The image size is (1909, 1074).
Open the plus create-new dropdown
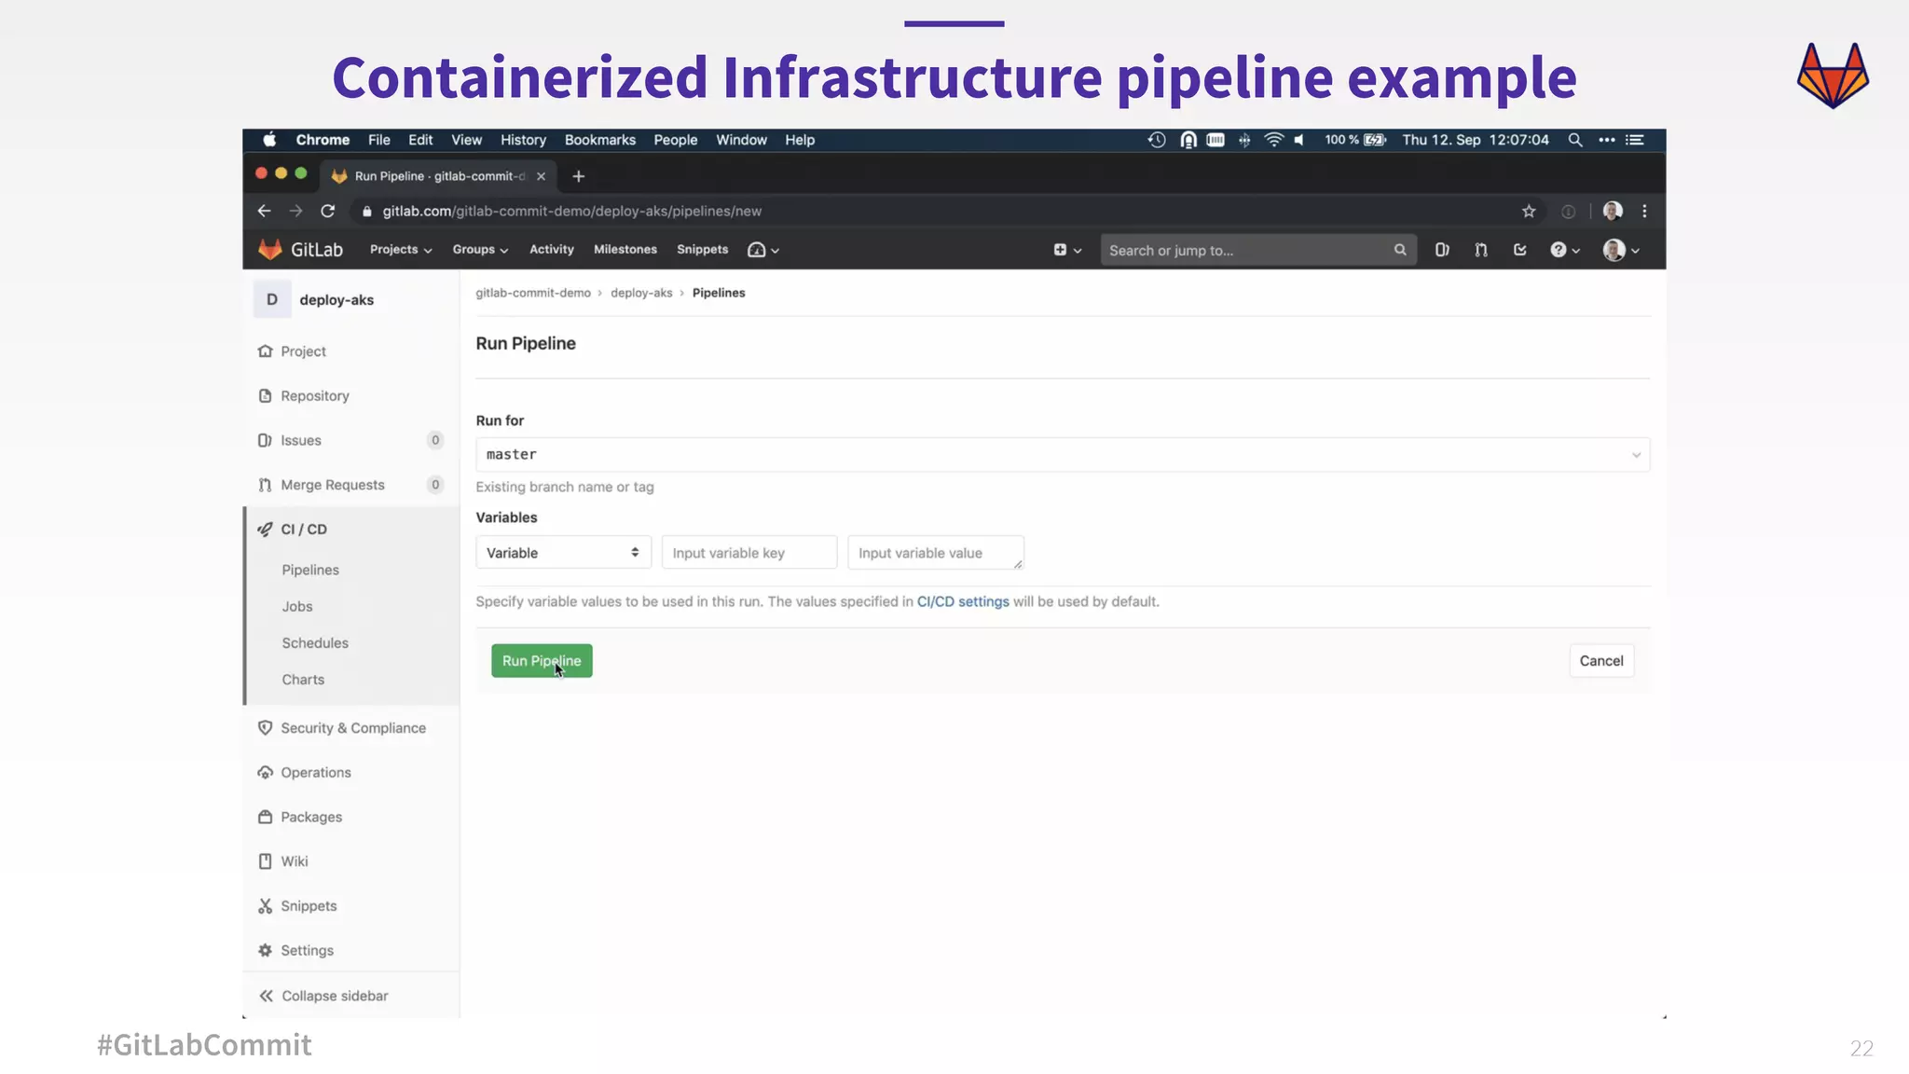pyautogui.click(x=1067, y=250)
